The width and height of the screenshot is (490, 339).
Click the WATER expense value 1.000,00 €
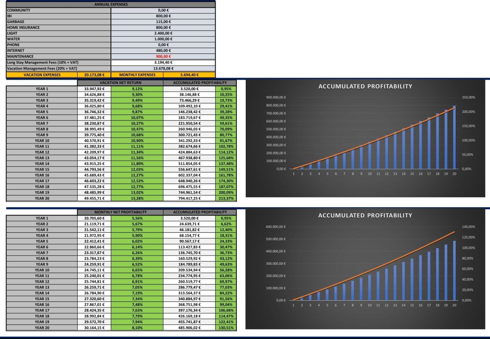tap(163, 39)
